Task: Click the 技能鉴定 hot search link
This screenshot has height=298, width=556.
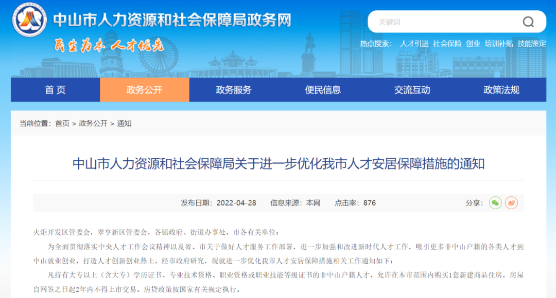Action: coord(532,44)
